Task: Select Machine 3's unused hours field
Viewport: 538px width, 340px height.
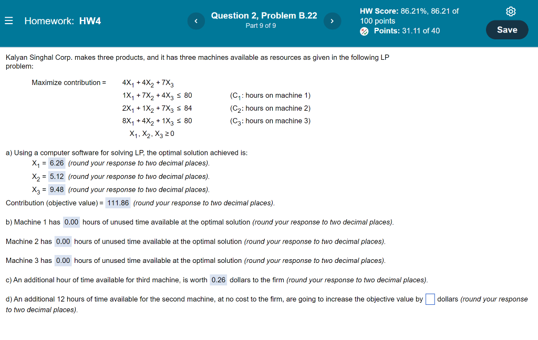Action: 63,260
